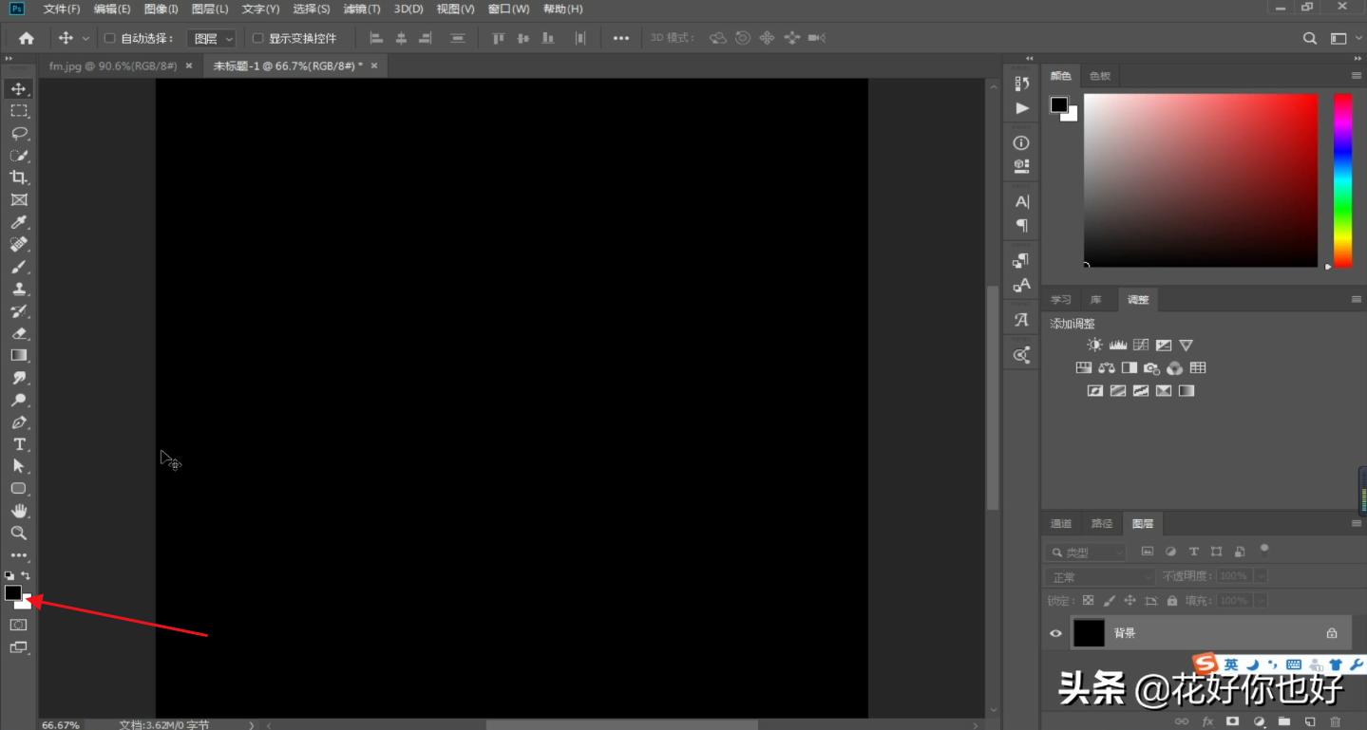This screenshot has height=730, width=1367.
Task: Open the 色板 panel tab
Action: point(1100,76)
